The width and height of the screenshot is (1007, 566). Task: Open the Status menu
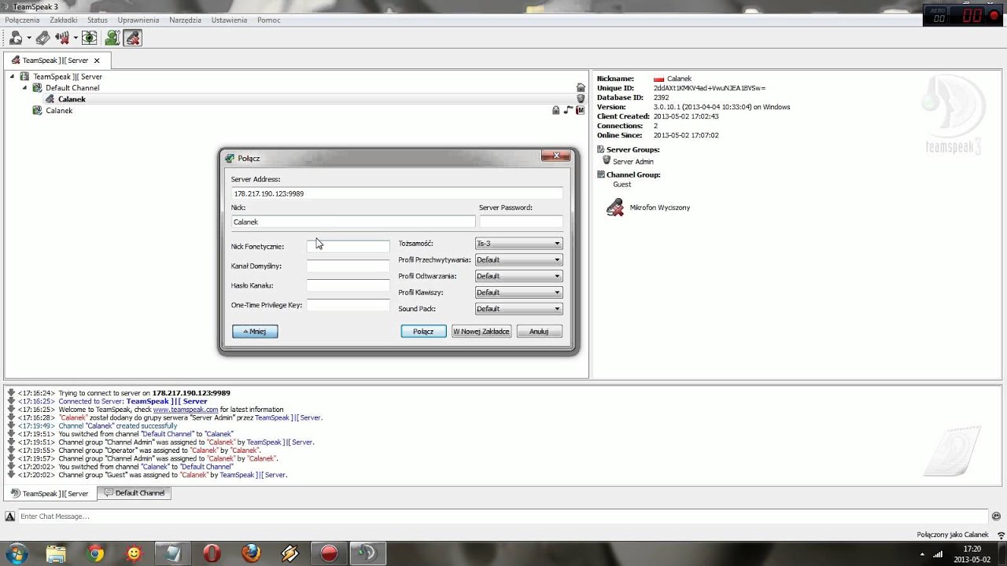98,20
